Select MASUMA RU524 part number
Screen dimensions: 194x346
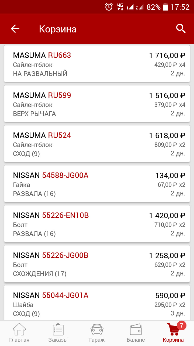60,135
